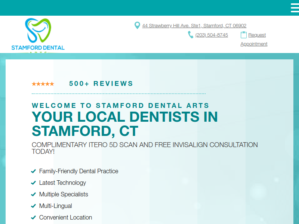Open the 44 Strawberry Hill Ave address link
The image size is (299, 224).
pos(194,25)
